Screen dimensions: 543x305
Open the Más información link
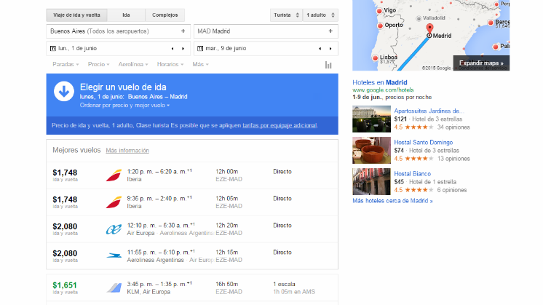tap(127, 151)
